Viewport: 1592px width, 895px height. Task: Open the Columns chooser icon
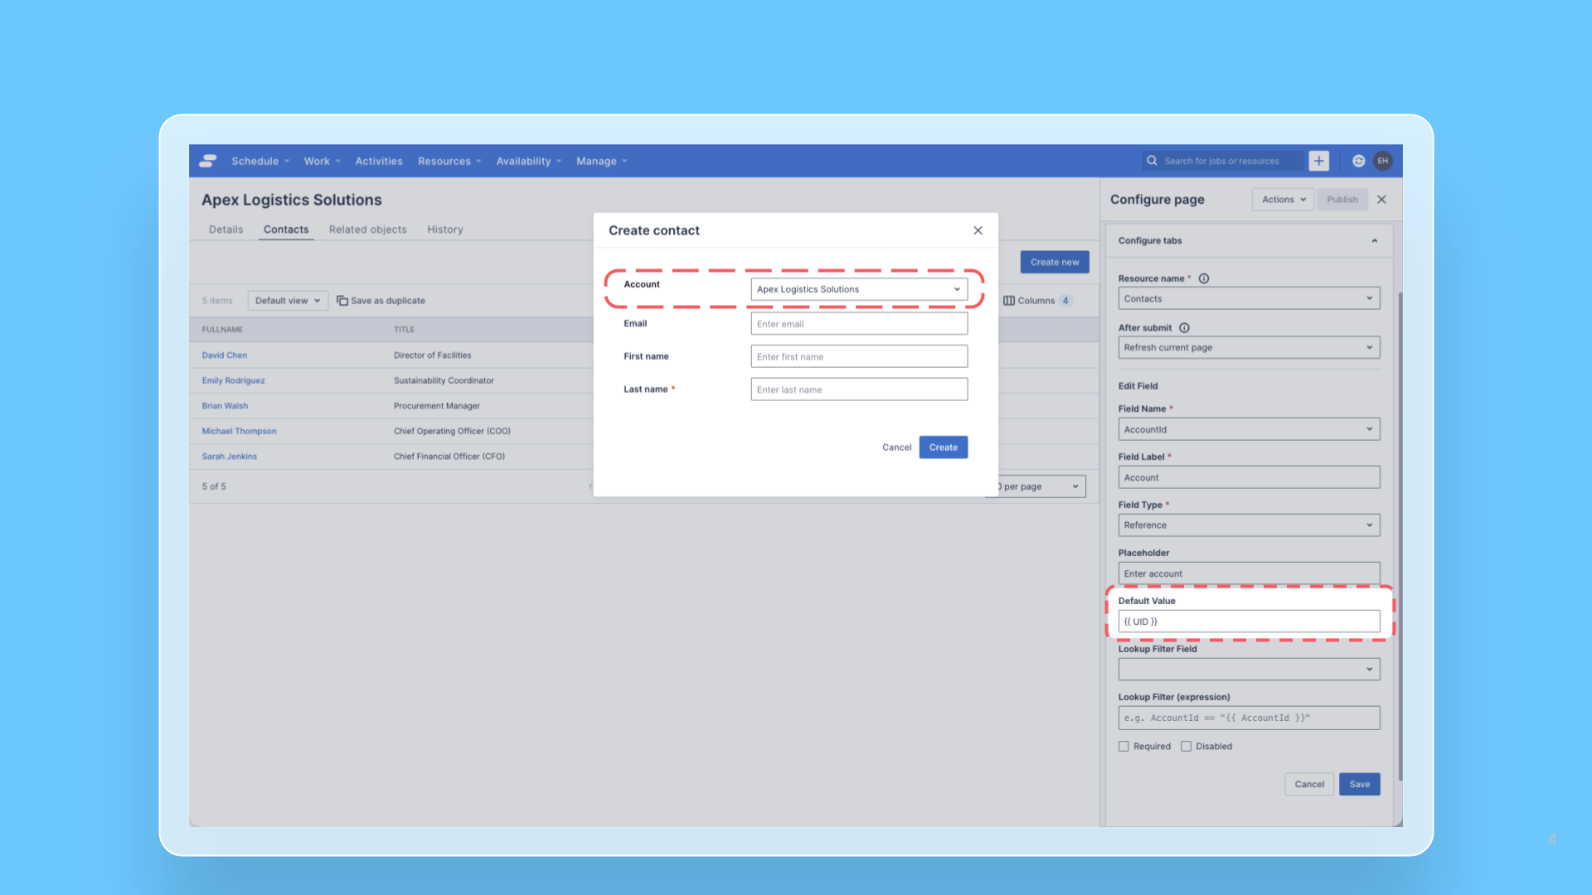[1009, 301]
